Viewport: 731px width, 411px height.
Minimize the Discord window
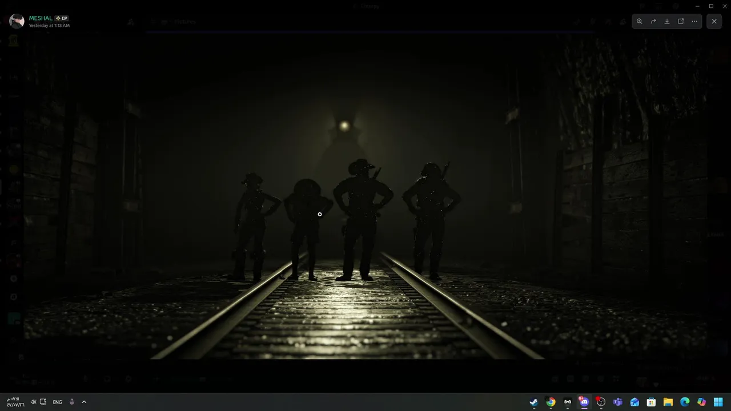point(697,6)
